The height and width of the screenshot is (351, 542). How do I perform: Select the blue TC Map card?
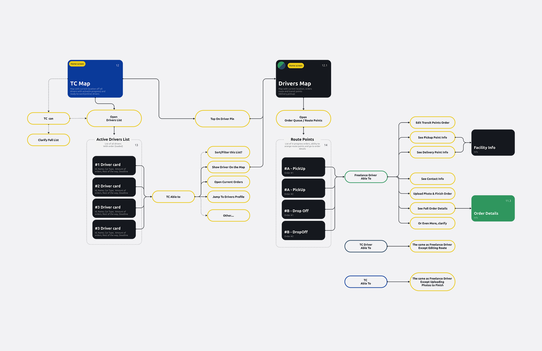click(95, 79)
